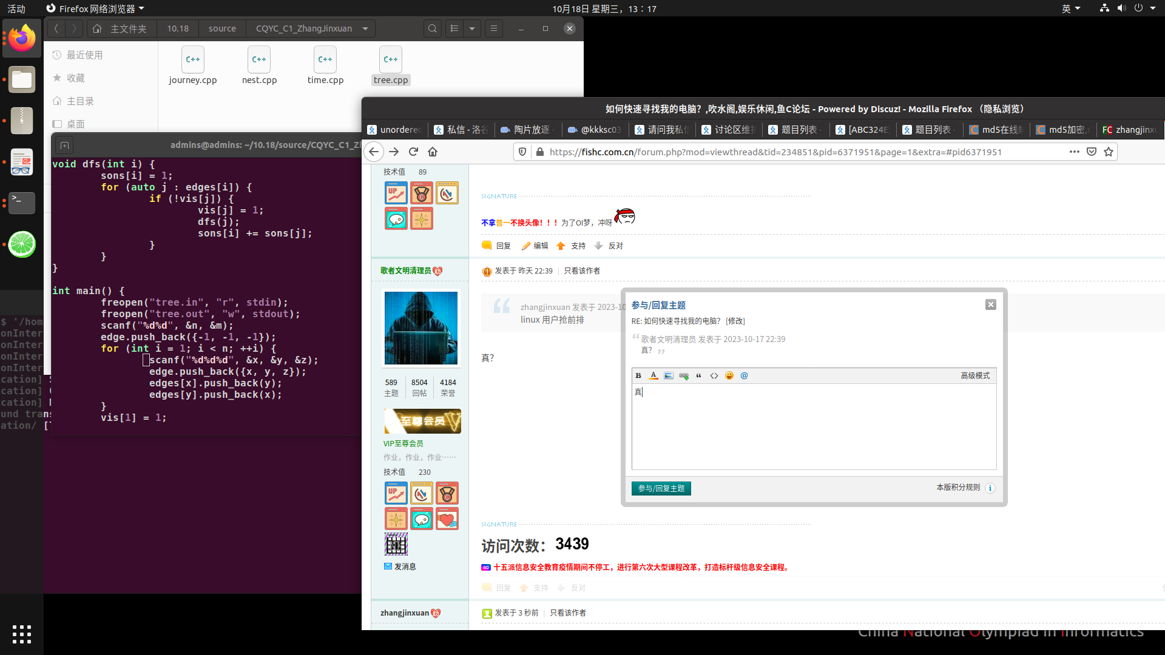
Task: Click 只看该作者 beside 昨天 22:39 post
Action: coord(582,271)
